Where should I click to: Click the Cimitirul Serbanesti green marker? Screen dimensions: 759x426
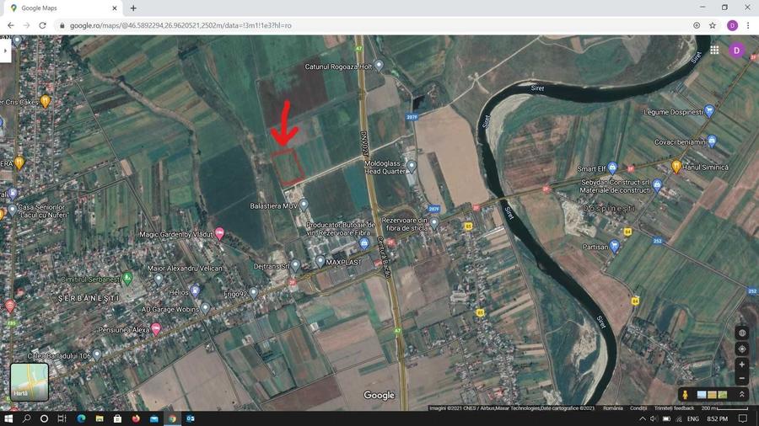click(x=126, y=278)
